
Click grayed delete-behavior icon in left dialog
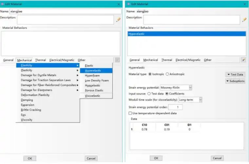click(118, 60)
